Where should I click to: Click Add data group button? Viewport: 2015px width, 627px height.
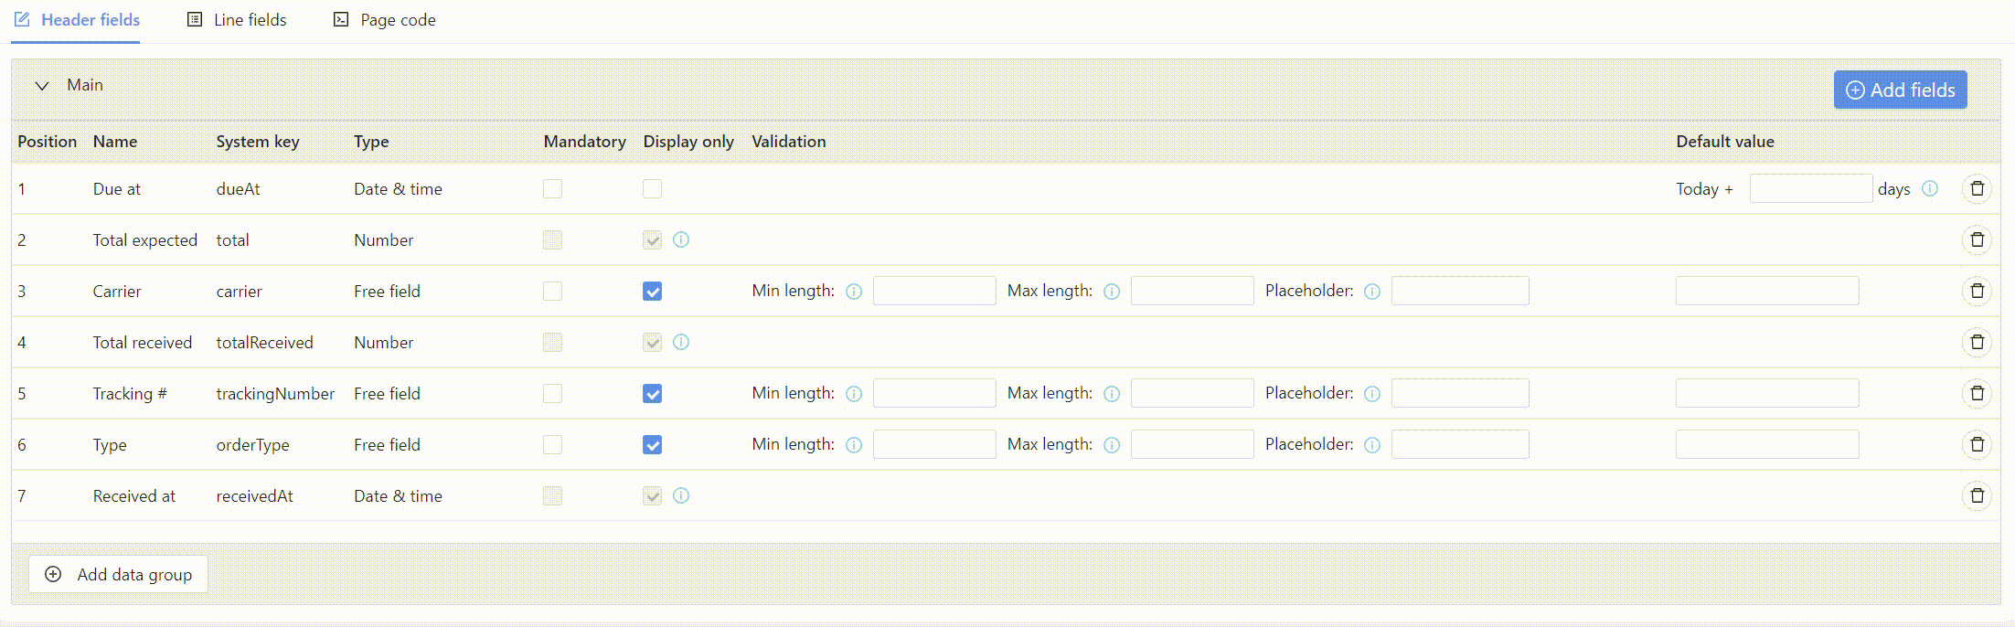[118, 574]
